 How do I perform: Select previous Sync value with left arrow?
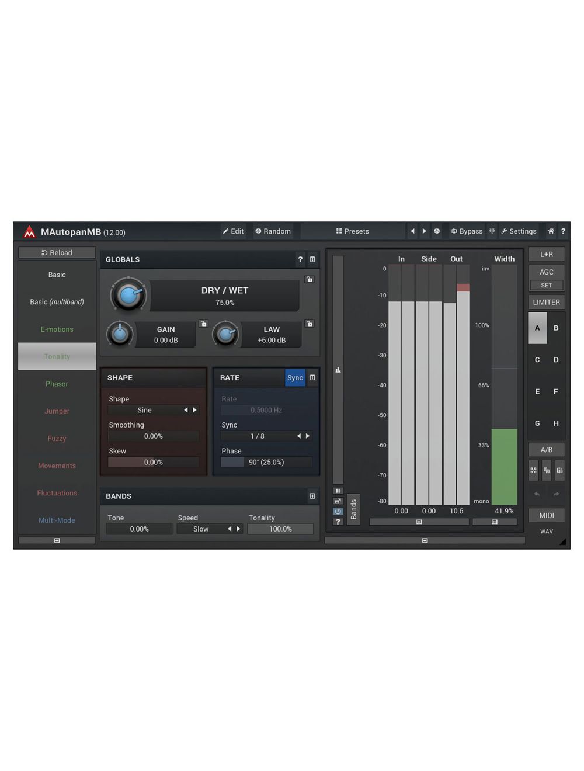tap(299, 436)
